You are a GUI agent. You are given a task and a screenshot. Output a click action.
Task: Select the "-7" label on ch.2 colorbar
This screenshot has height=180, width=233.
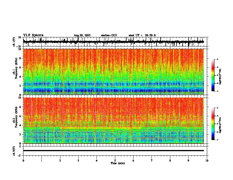(217, 140)
